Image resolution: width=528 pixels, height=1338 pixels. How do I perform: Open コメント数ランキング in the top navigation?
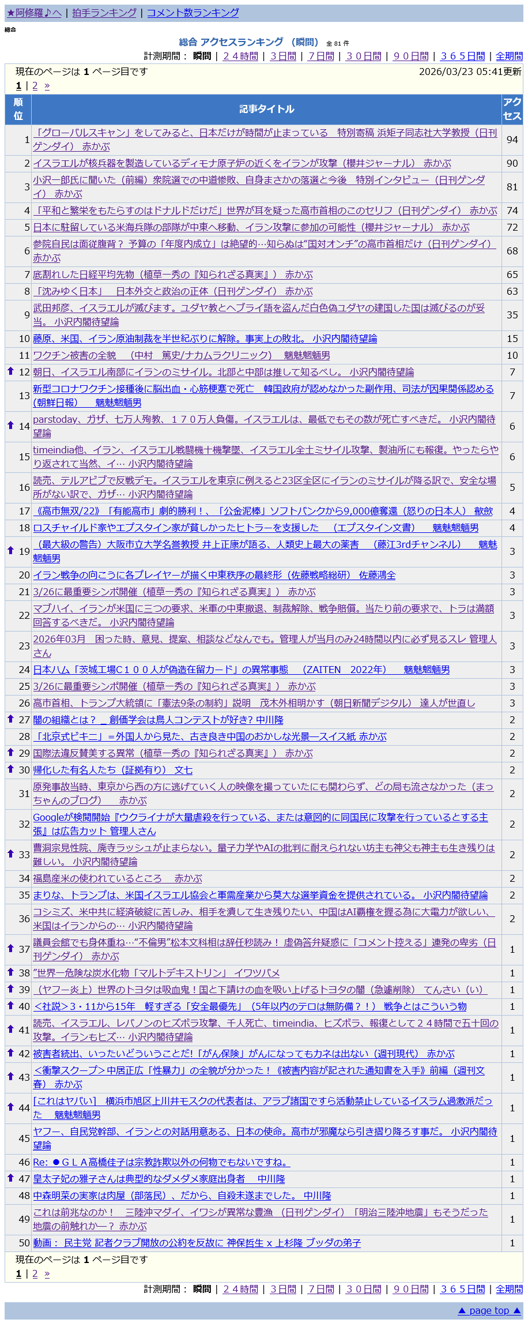click(193, 13)
